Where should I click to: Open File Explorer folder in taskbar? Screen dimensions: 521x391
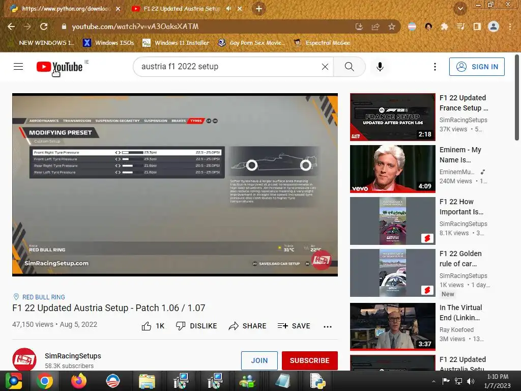(x=147, y=381)
